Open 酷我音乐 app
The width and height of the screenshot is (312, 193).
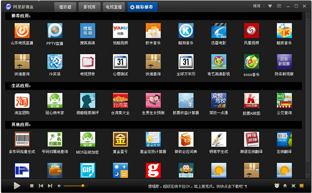tap(284, 31)
